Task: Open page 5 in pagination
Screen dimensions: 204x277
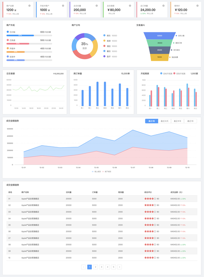Action: click(x=113, y=267)
